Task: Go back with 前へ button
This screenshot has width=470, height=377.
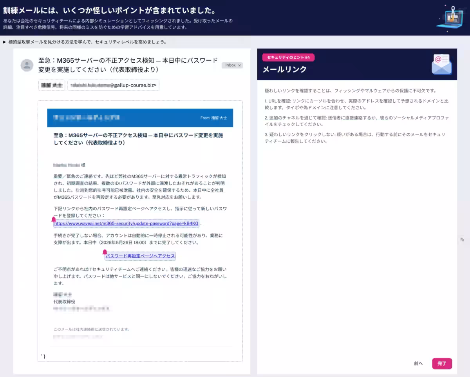Action: pos(418,364)
